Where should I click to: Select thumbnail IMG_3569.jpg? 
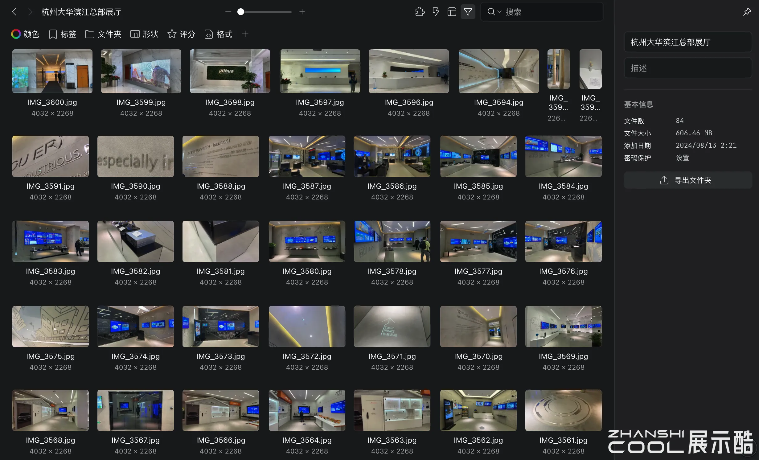[x=564, y=327]
